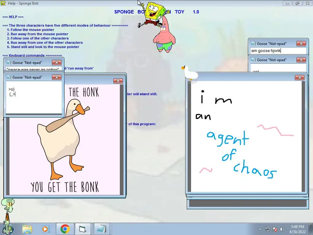Click the Sponge Bob icon in the title bar
Viewport: 313px width, 235px height.
(3, 3)
